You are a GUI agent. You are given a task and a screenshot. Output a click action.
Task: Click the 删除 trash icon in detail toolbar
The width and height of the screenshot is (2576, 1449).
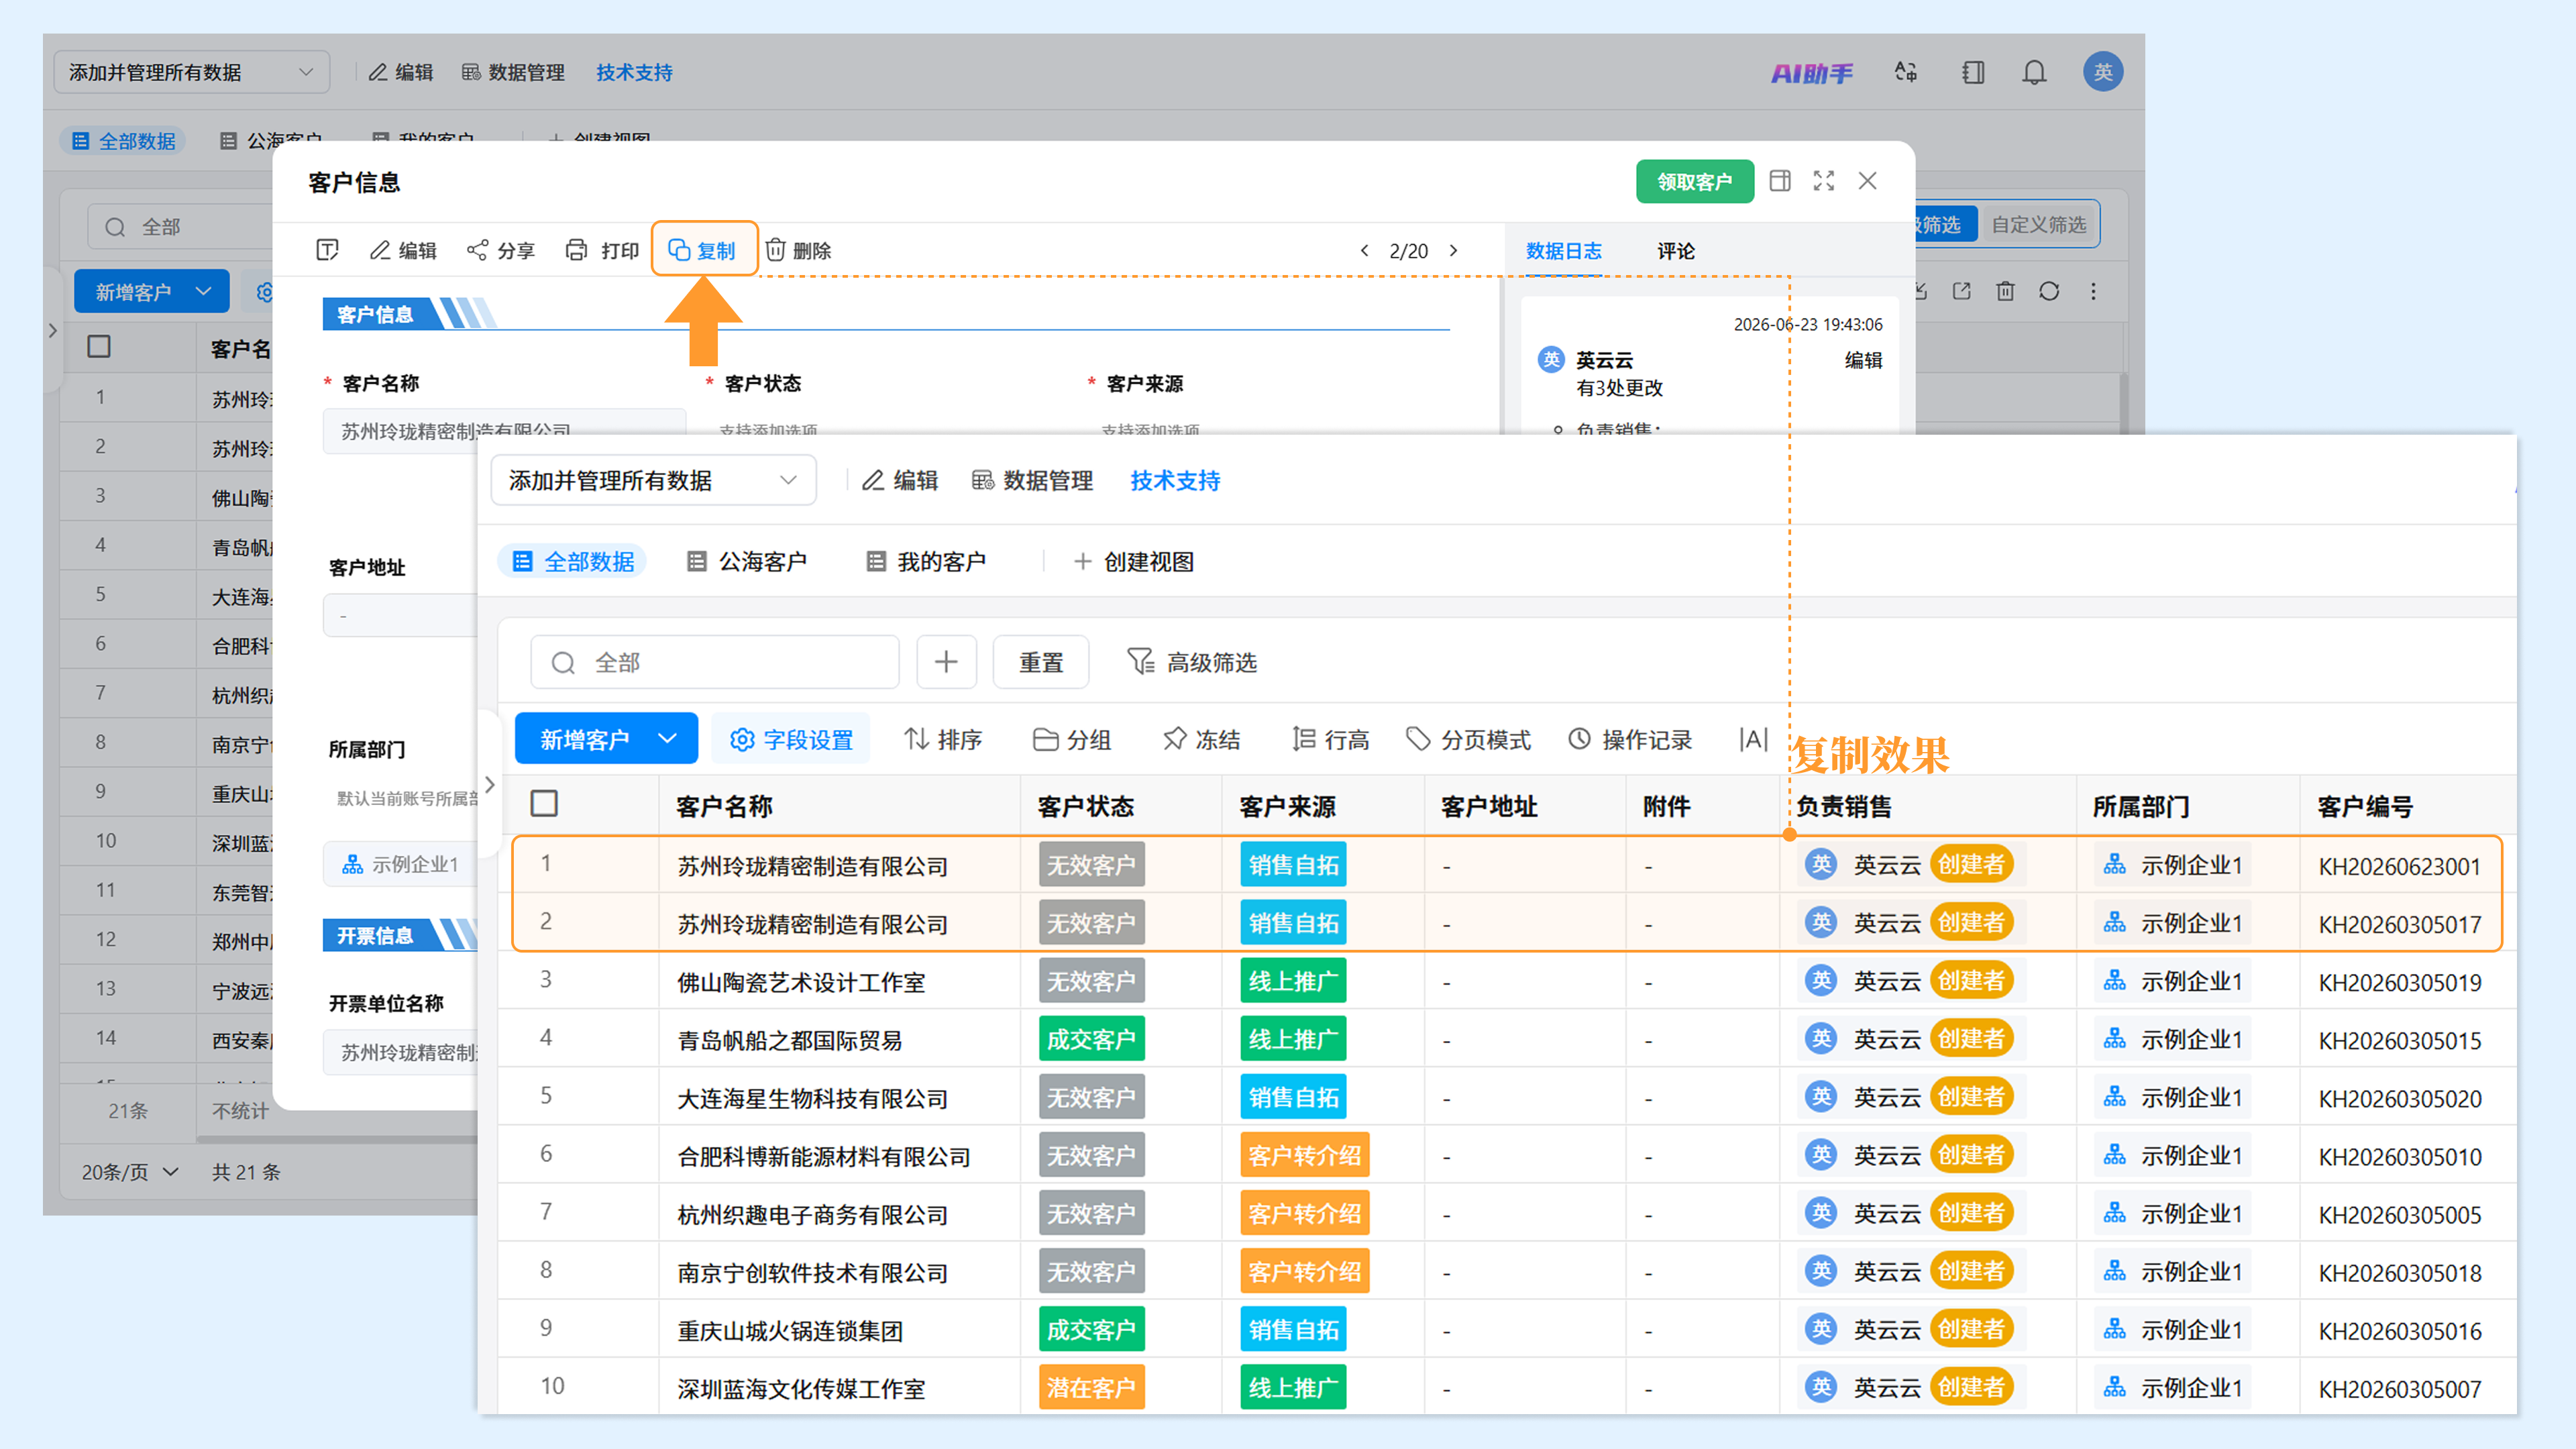tap(776, 250)
